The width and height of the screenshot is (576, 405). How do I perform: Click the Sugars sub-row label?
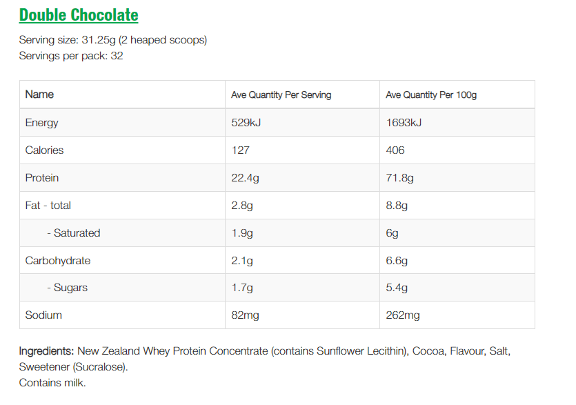[x=68, y=288]
